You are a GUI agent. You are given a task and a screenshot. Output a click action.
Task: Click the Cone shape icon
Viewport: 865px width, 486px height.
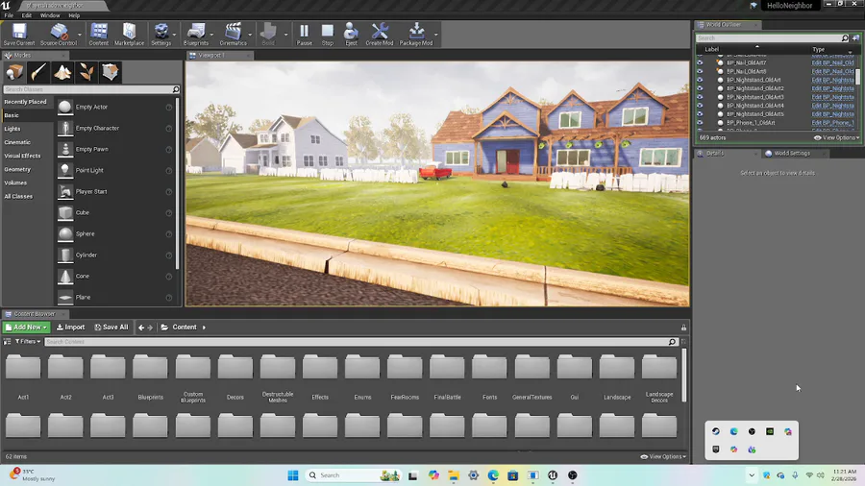(x=65, y=276)
